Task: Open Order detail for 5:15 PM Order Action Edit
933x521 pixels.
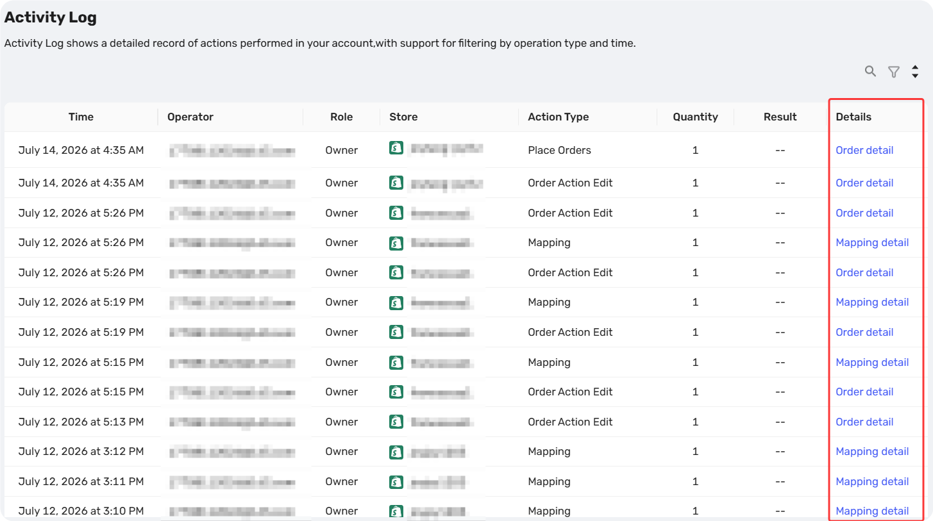Action: pyautogui.click(x=864, y=392)
